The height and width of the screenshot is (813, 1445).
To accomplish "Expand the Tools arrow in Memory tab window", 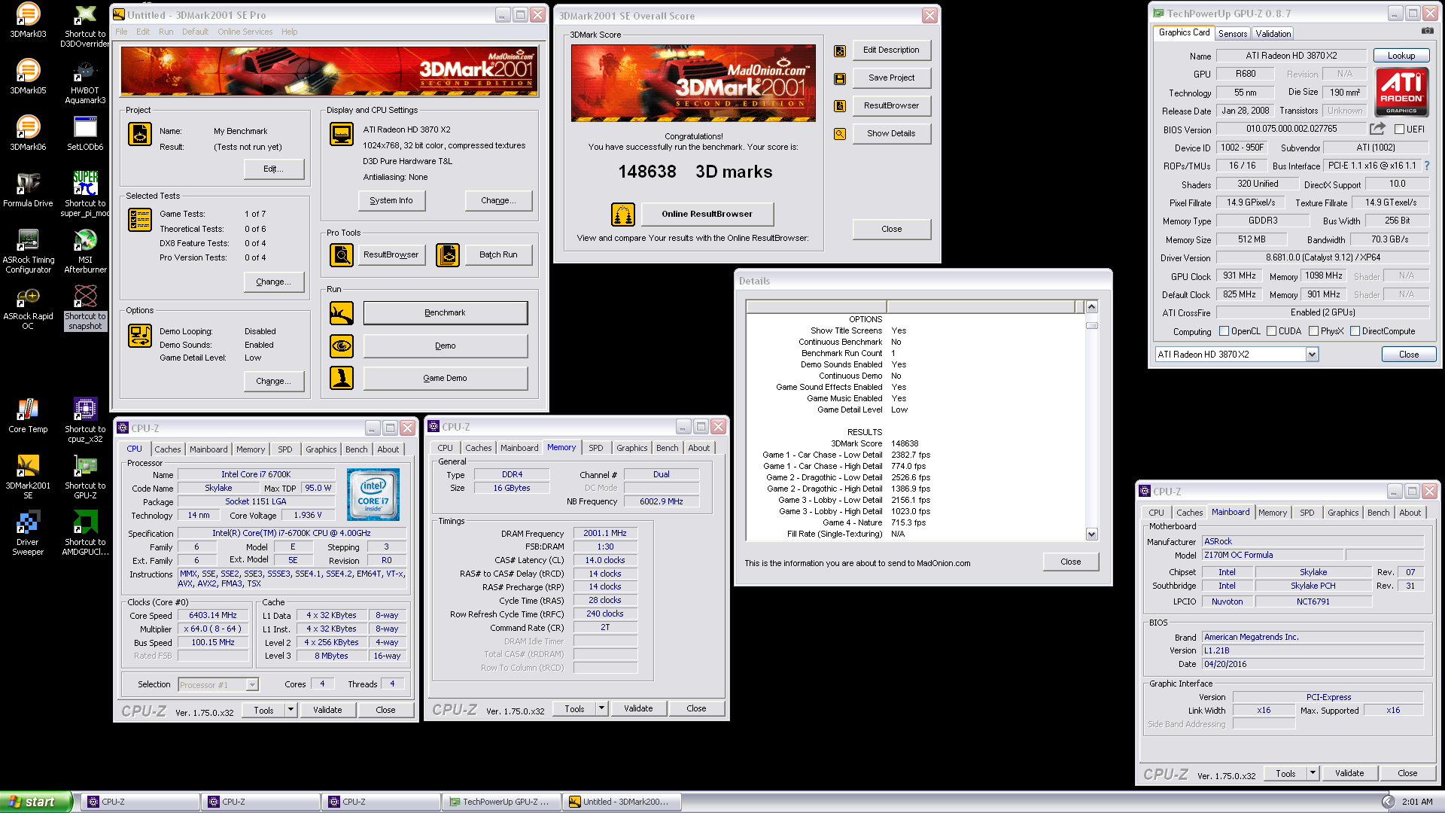I will 601,708.
